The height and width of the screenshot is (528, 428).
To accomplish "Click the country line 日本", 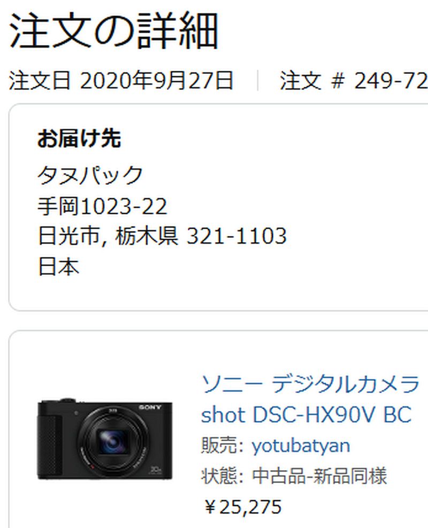I will pyautogui.click(x=58, y=267).
